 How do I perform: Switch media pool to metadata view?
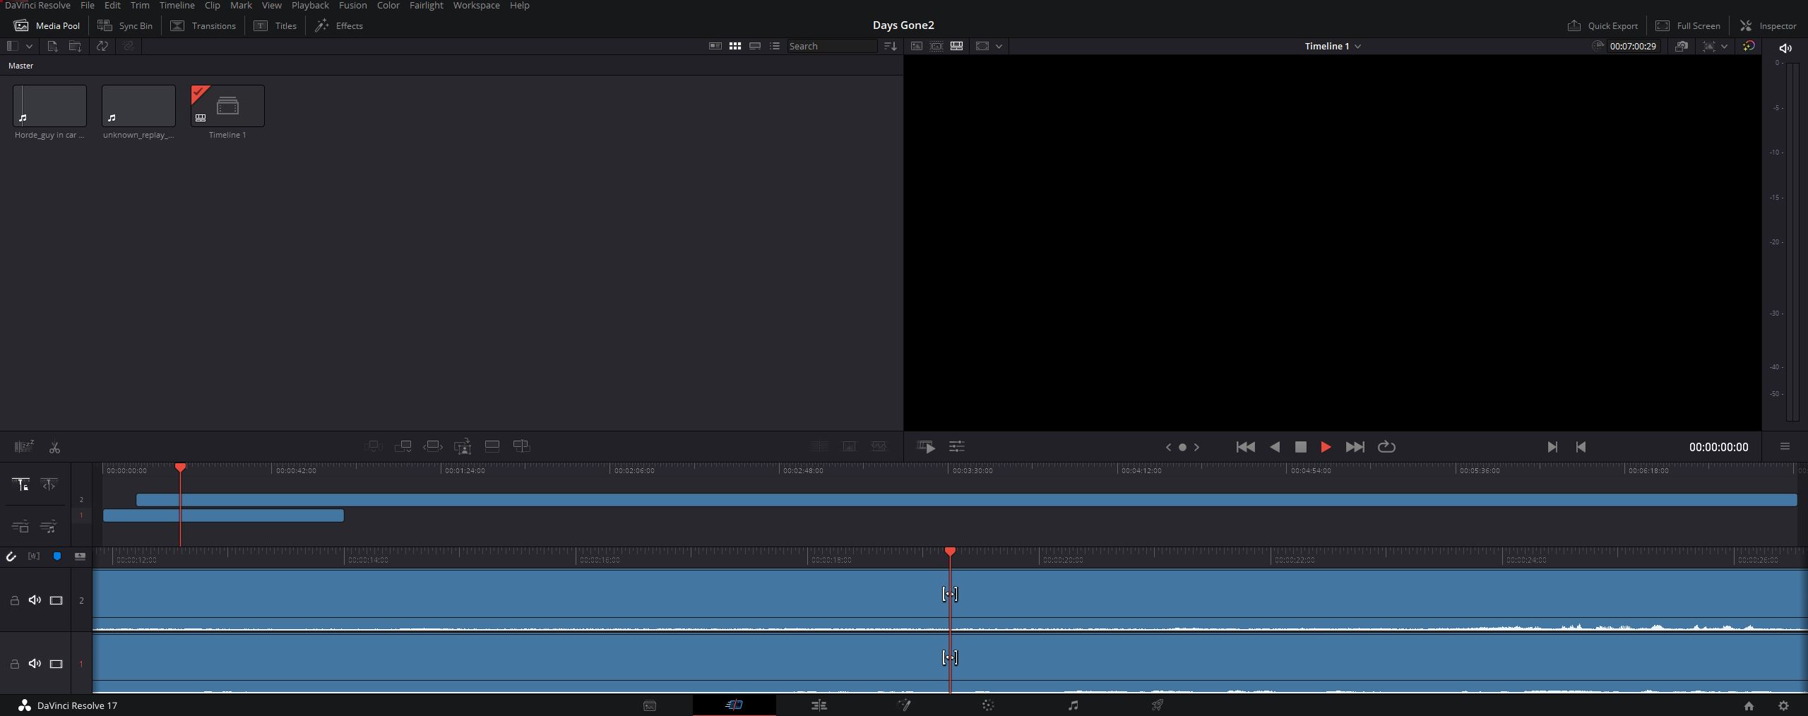(715, 46)
